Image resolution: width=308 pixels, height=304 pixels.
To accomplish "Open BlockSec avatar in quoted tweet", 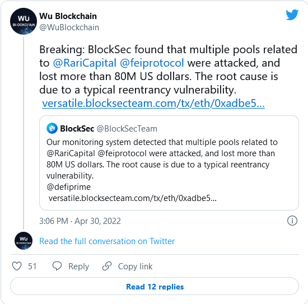I will 52,128.
